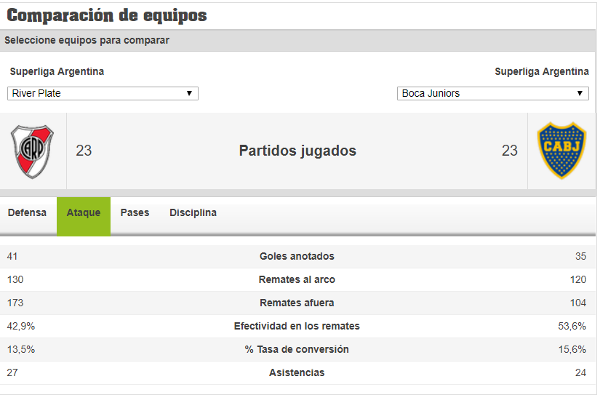The image size is (600, 395).
Task: Click the 'Partidos jugados' label
Action: [x=297, y=151]
